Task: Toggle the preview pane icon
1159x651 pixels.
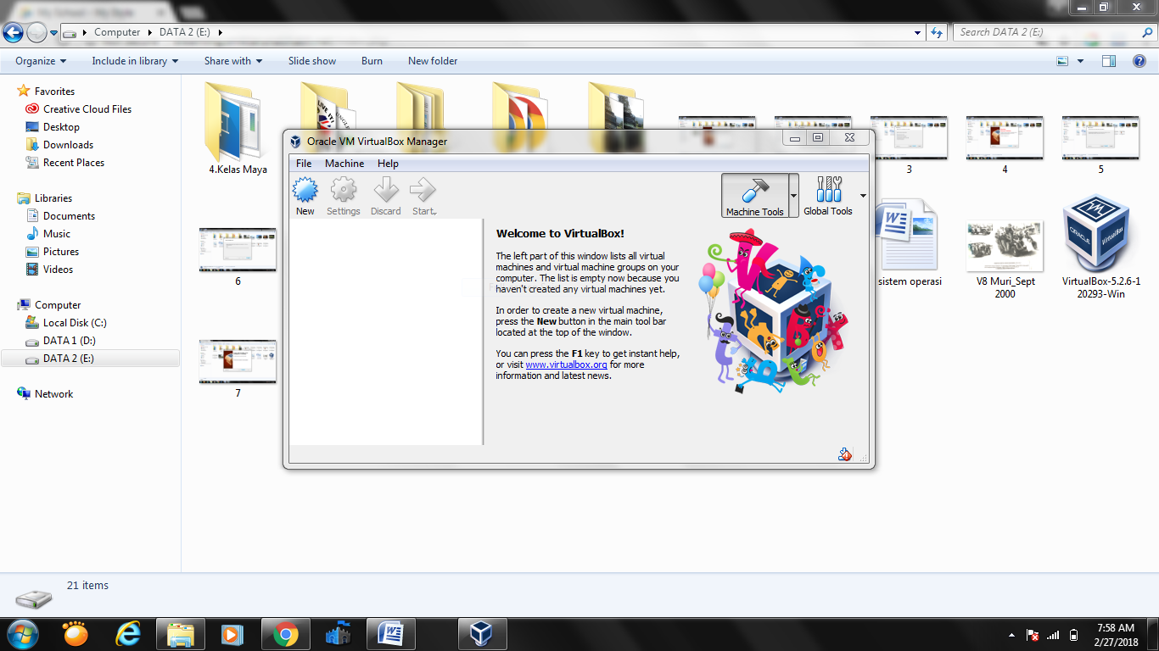Action: click(x=1109, y=61)
